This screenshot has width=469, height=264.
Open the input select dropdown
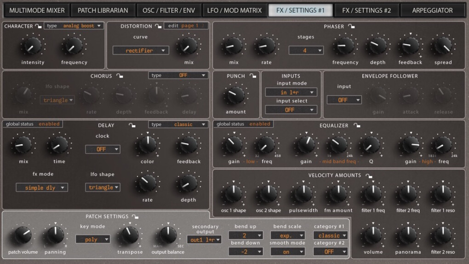pos(291,110)
